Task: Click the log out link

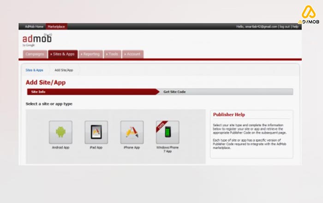Action: [285, 27]
